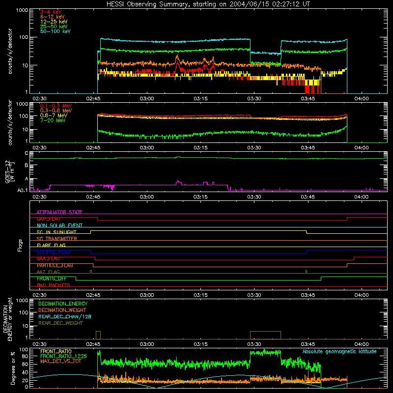Select FLARE_FLAG label
Viewport: 393px width, 393px height.
pyautogui.click(x=51, y=245)
